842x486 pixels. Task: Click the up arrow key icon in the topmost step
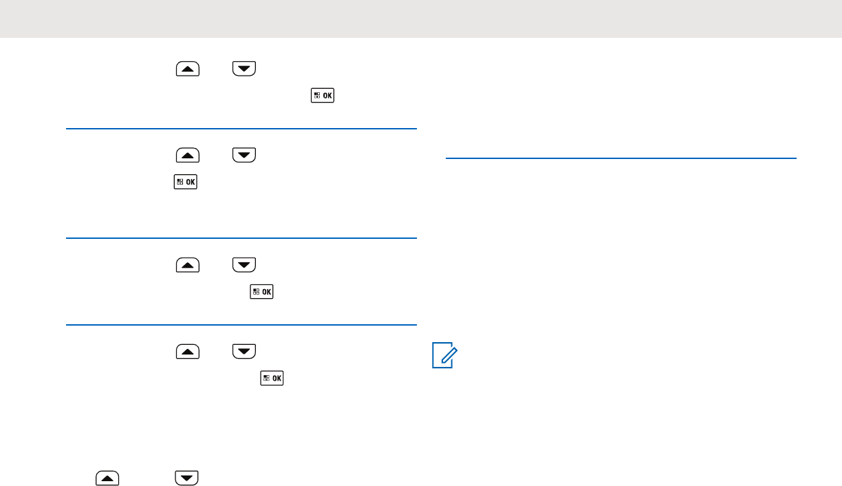coord(188,68)
